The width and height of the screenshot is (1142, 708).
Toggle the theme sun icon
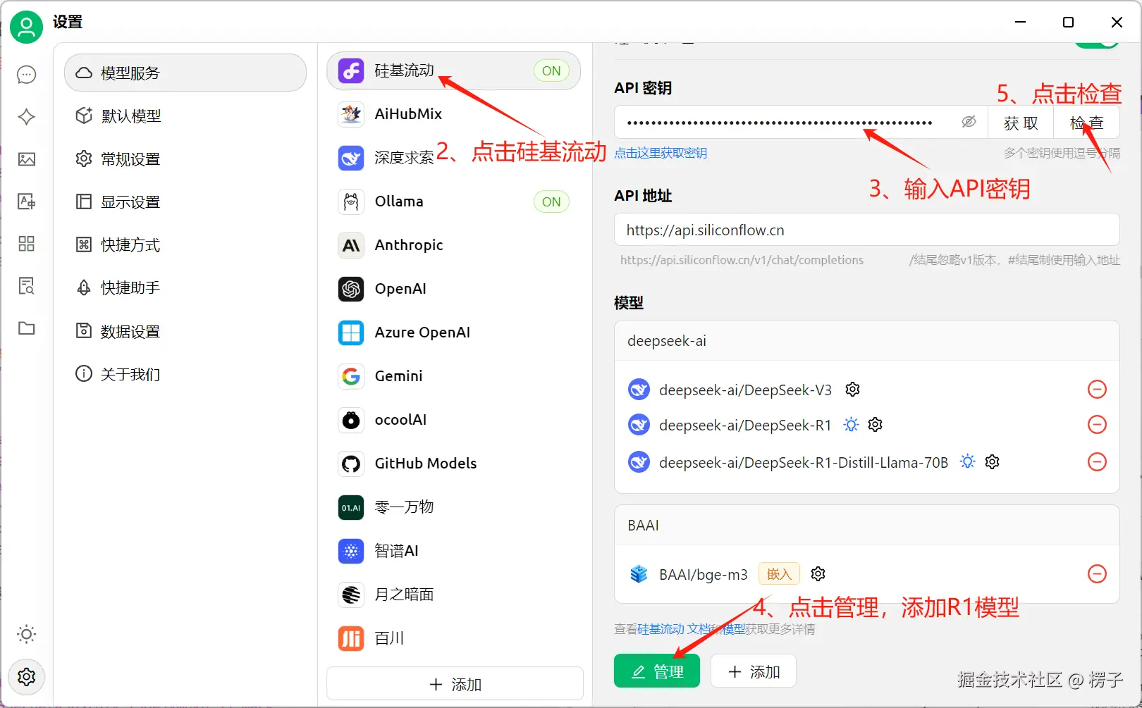(x=27, y=634)
